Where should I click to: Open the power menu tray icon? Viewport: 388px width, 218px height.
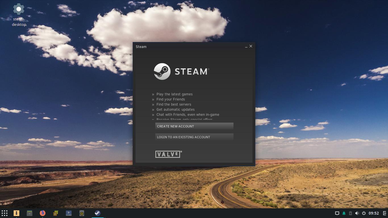[x=364, y=213]
